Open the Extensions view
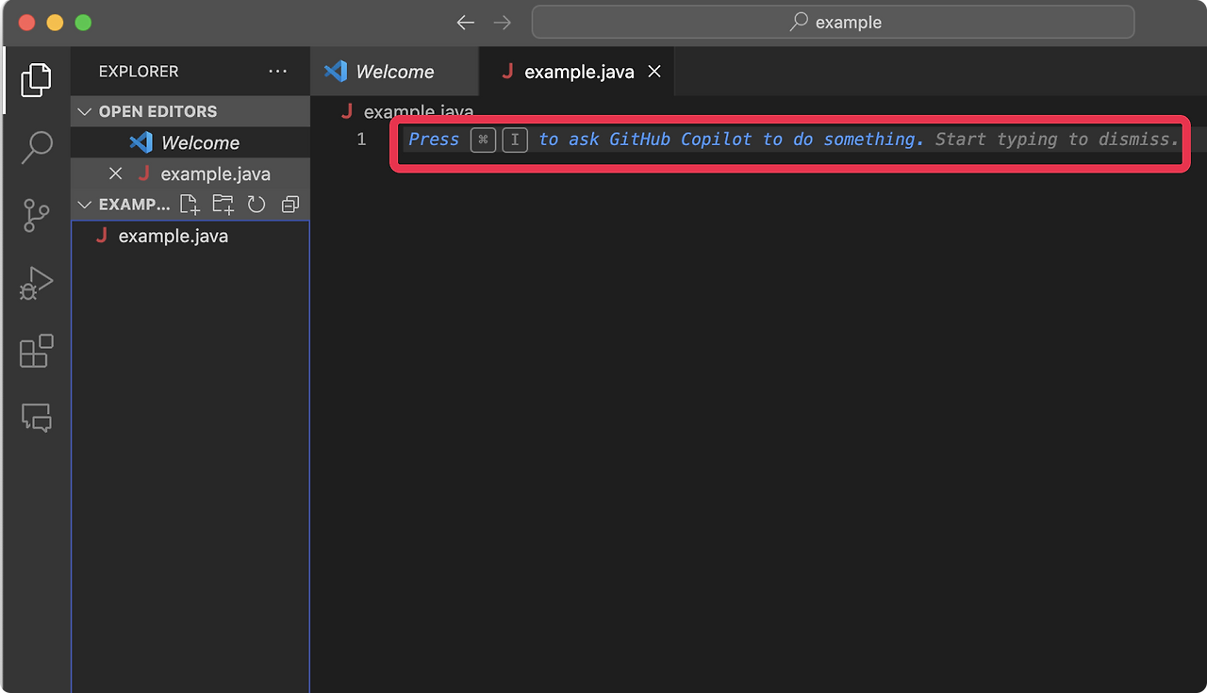 tap(36, 351)
